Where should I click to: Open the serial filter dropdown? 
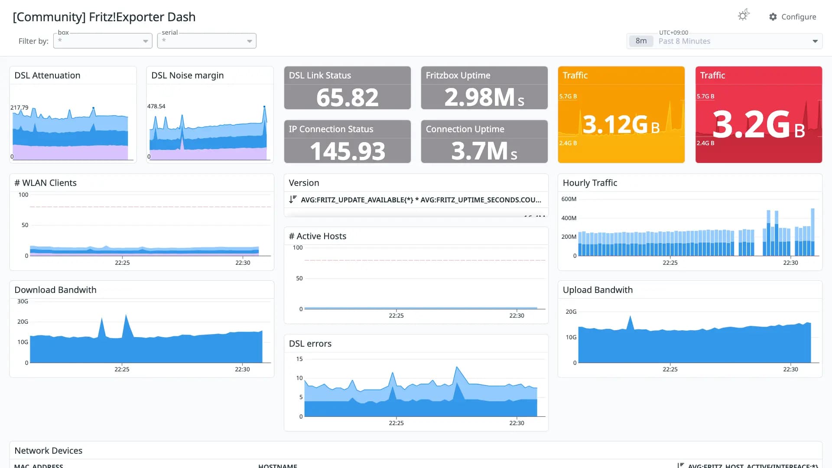pos(207,41)
